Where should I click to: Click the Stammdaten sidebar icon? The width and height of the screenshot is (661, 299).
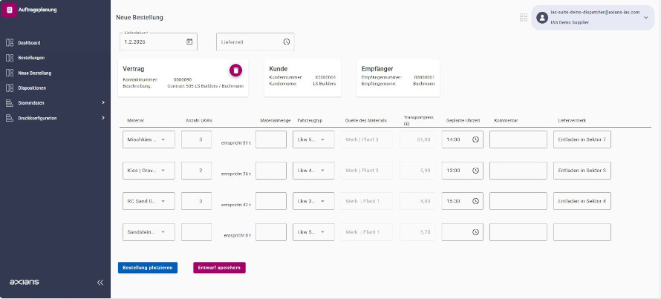click(10, 102)
